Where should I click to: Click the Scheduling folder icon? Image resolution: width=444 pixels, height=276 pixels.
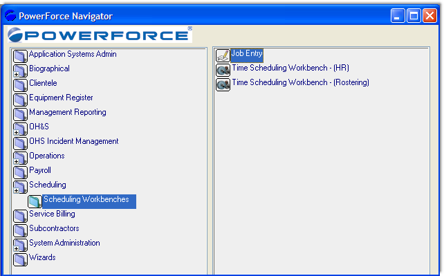(x=20, y=187)
